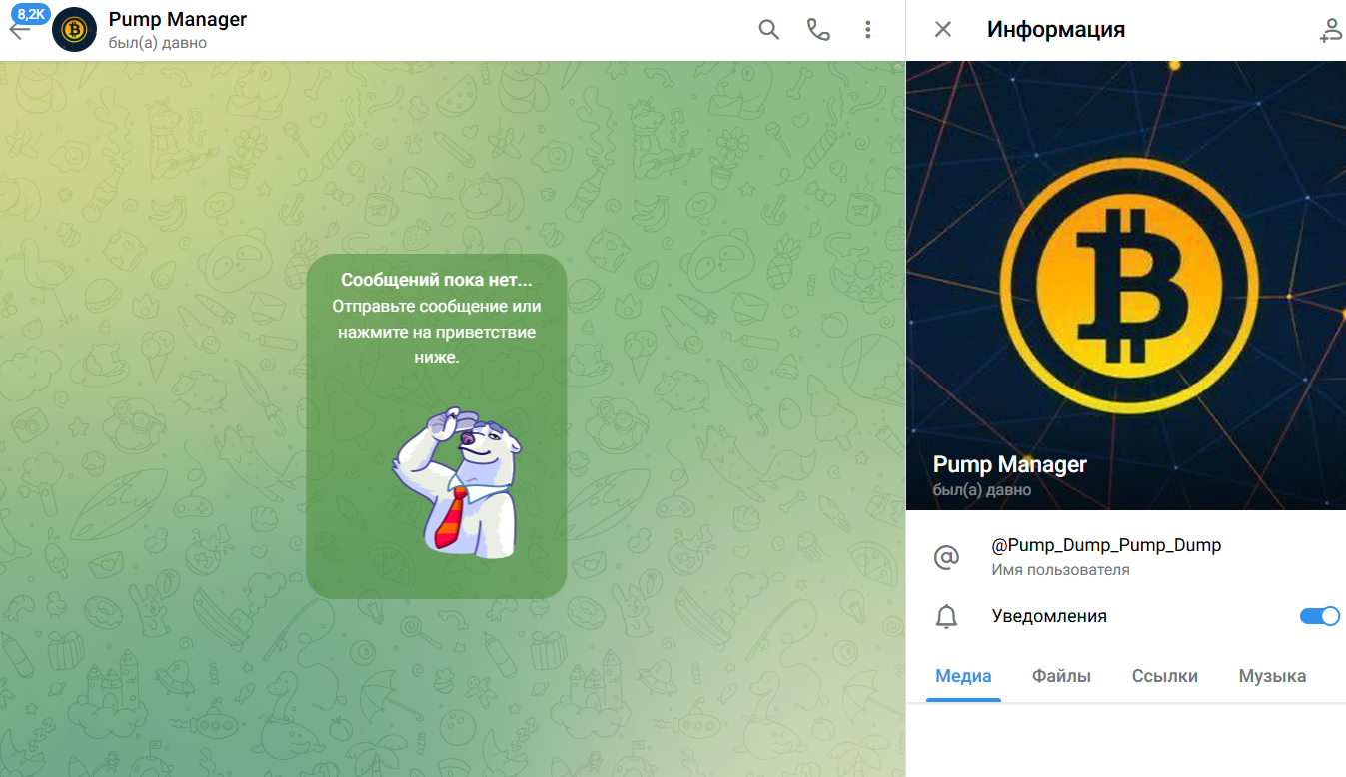Click the @ username icon
1346x777 pixels.
coord(945,557)
